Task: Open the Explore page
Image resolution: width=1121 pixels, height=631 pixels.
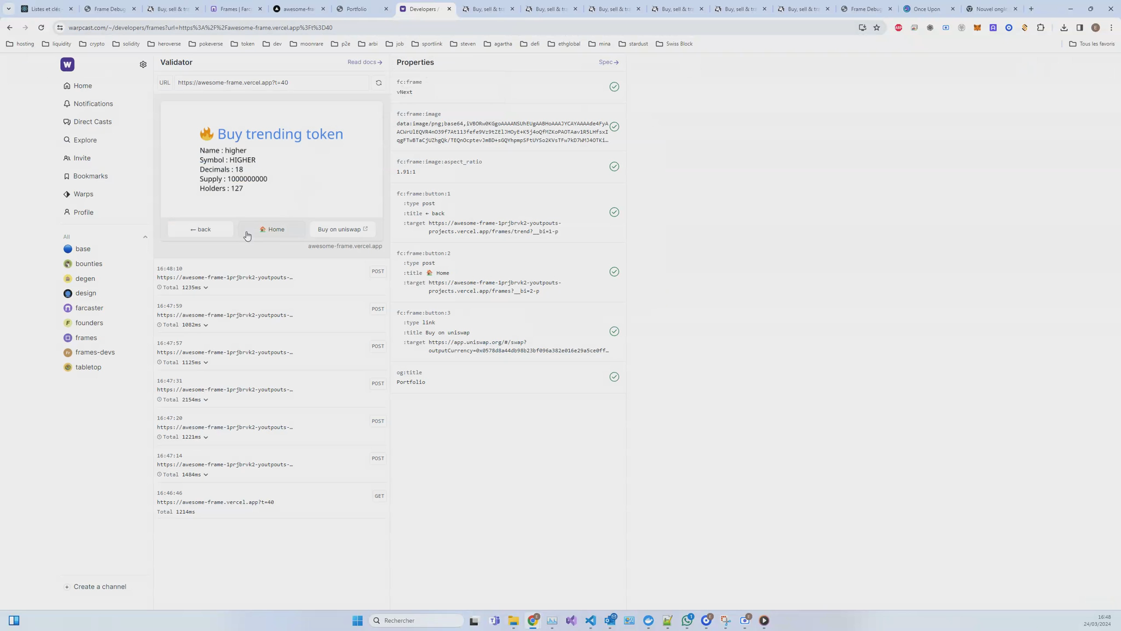Action: (x=80, y=140)
